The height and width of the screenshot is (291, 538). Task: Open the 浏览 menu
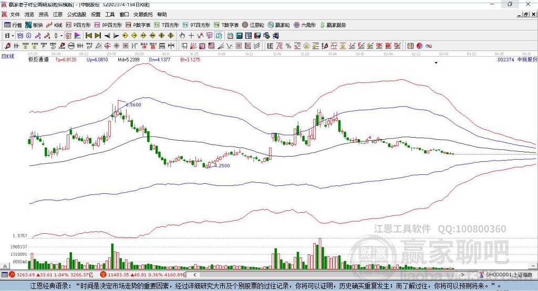click(29, 14)
